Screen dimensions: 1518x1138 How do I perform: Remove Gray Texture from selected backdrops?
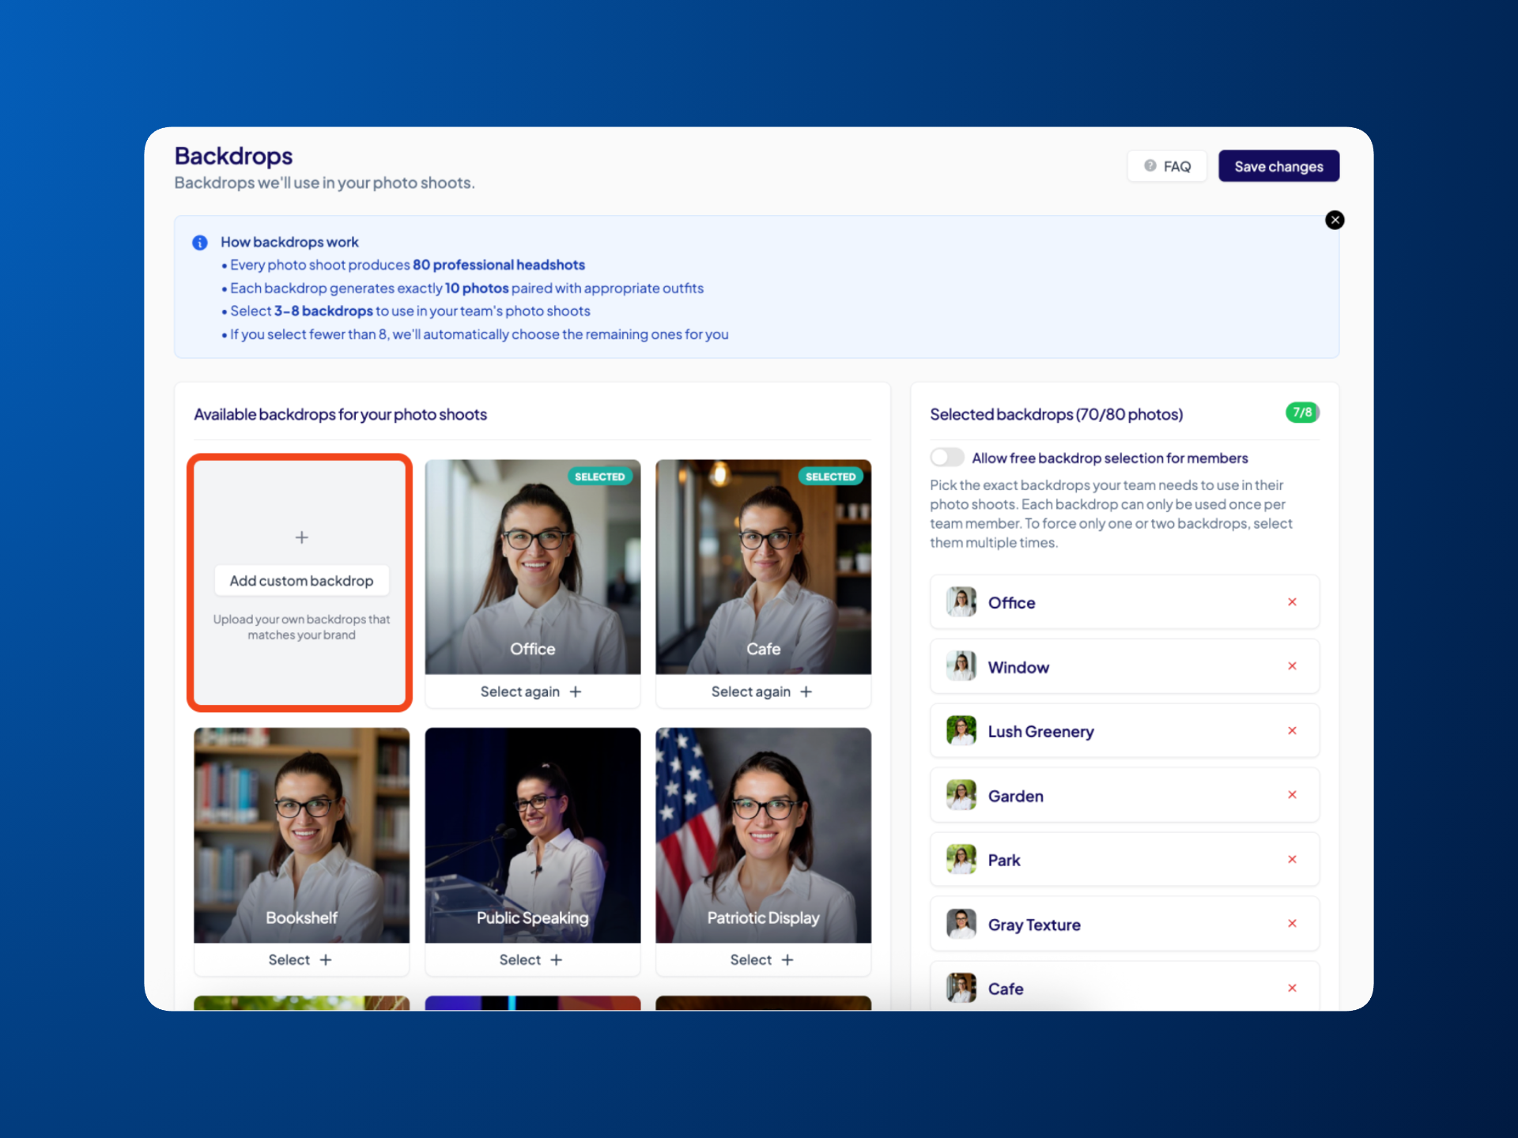(1292, 924)
